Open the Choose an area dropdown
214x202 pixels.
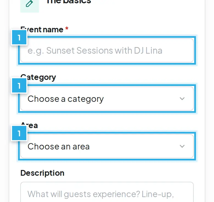107,146
